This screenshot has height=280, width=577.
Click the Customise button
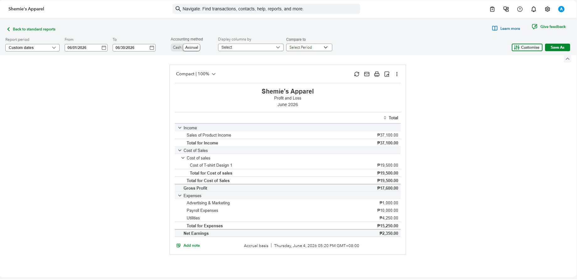click(527, 47)
